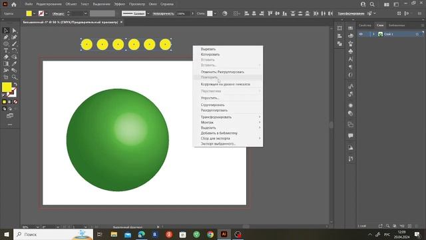Select the Direct Selection tool
The height and width of the screenshot is (240, 426).
(x=14, y=31)
